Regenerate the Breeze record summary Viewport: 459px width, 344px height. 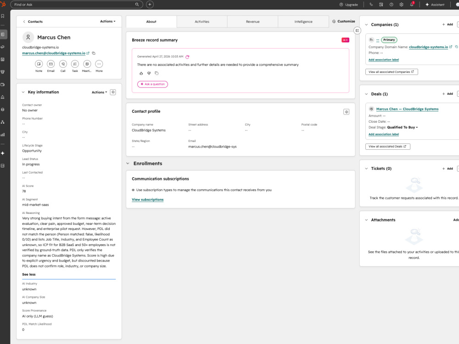(187, 57)
